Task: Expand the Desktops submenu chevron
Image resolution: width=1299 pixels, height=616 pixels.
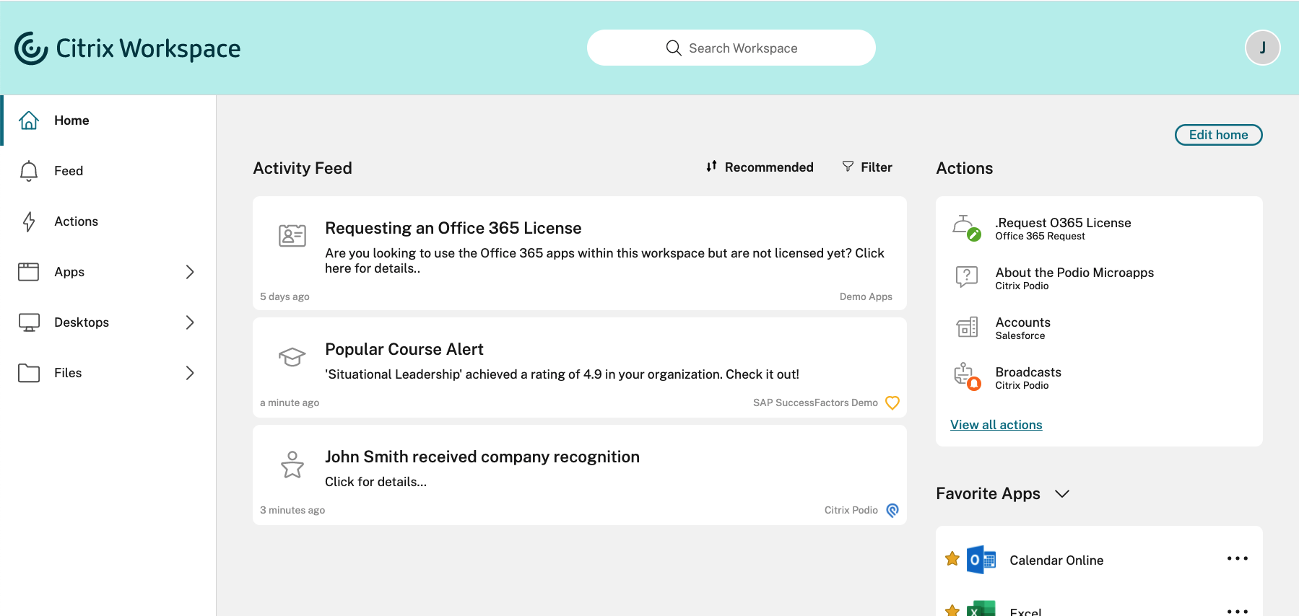Action: 190,322
